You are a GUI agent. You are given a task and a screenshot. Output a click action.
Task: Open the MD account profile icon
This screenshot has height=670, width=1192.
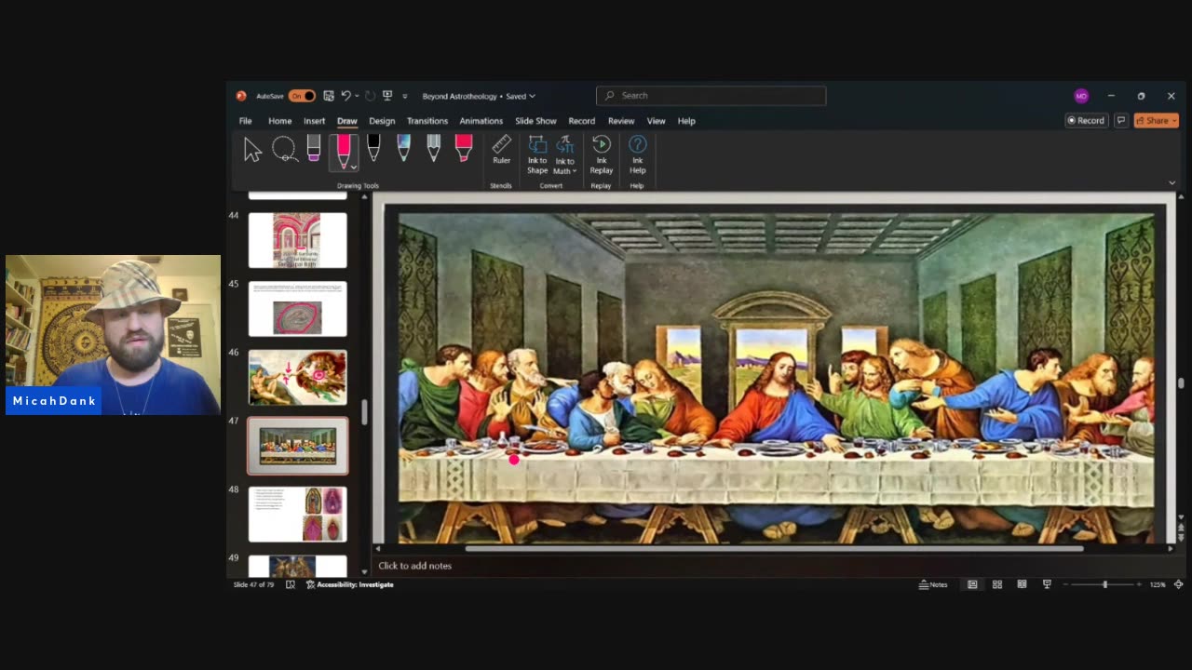point(1081,96)
